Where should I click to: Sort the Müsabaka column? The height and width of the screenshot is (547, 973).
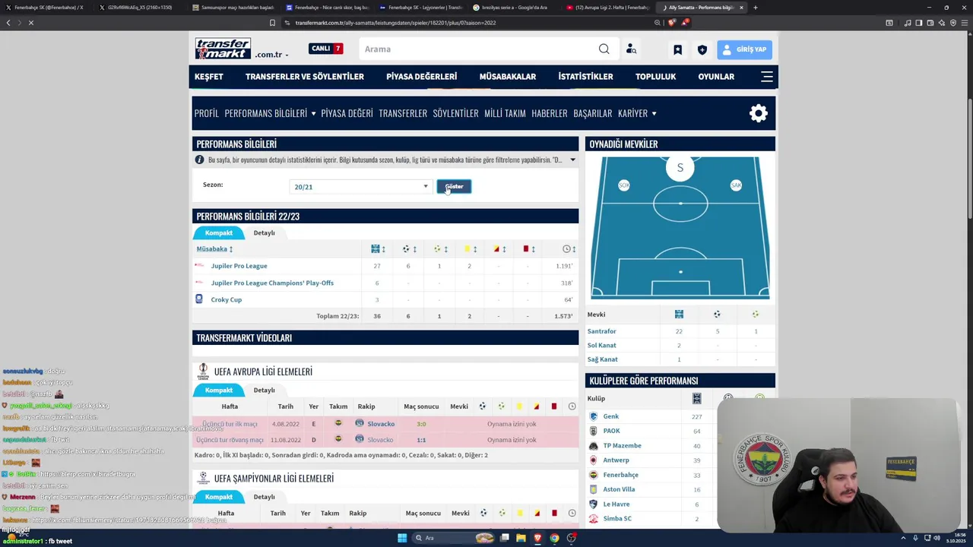(214, 249)
